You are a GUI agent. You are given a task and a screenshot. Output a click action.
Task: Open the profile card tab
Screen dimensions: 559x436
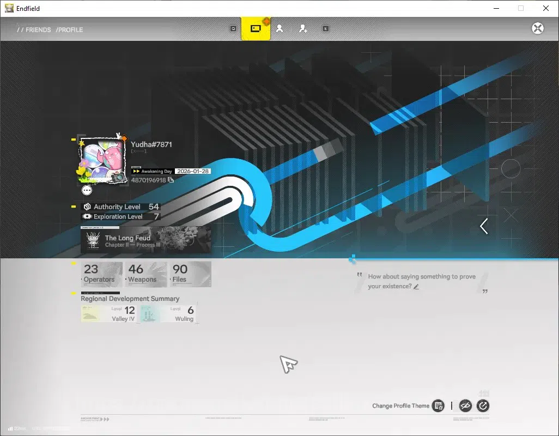[x=256, y=28]
